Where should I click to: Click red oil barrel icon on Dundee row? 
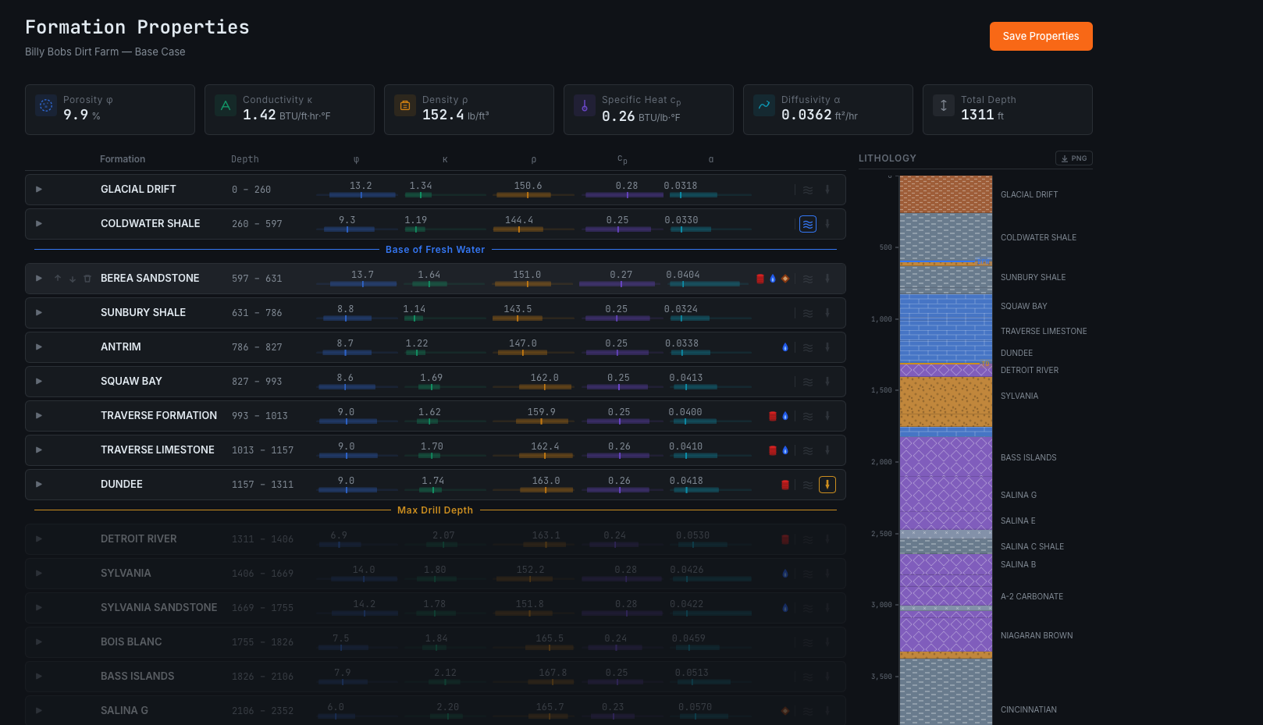click(x=785, y=485)
